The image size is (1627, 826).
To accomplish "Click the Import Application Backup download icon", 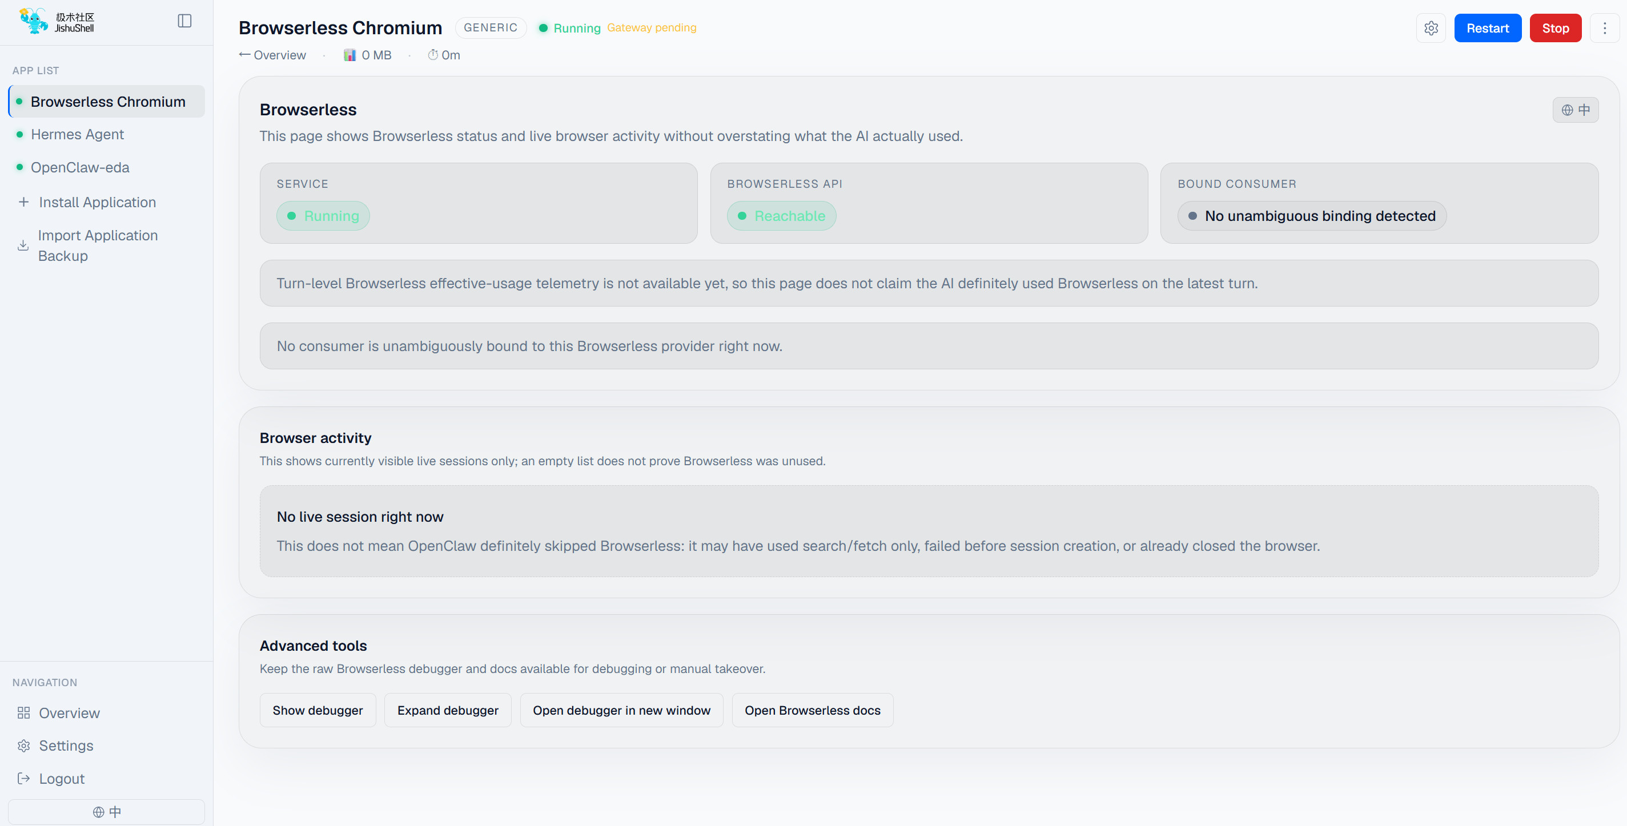I will 23,245.
